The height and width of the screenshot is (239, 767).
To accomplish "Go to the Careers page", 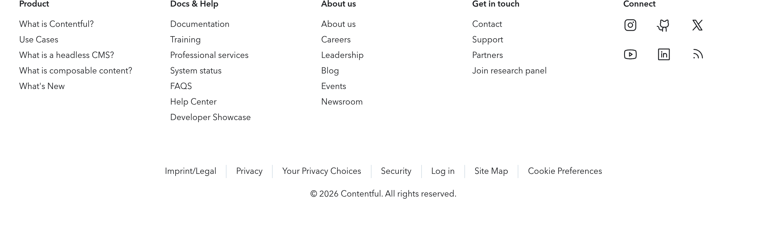I will pos(336,40).
